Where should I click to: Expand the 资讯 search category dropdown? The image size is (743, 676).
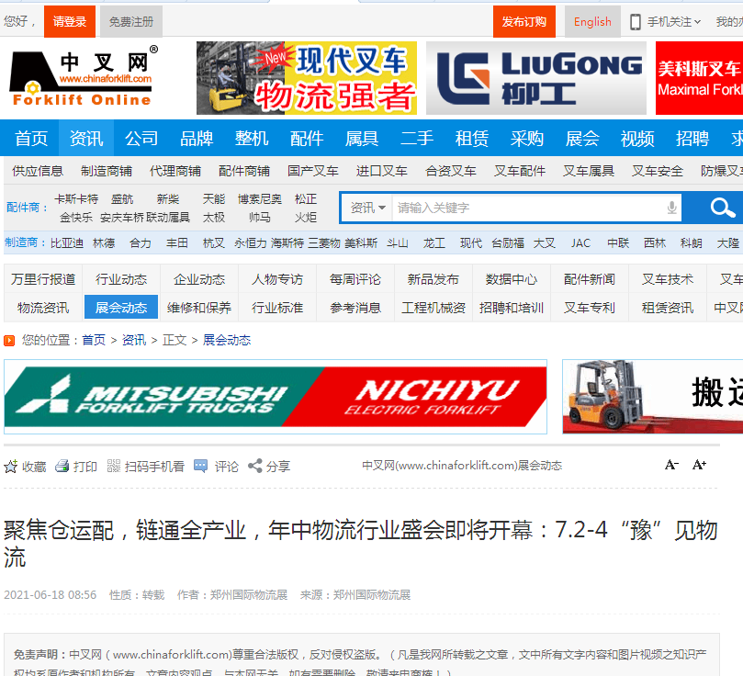pos(367,208)
